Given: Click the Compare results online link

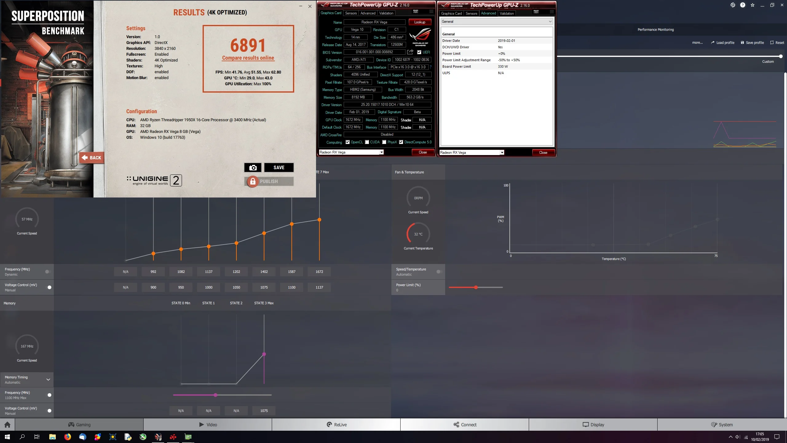Looking at the screenshot, I should [x=248, y=58].
